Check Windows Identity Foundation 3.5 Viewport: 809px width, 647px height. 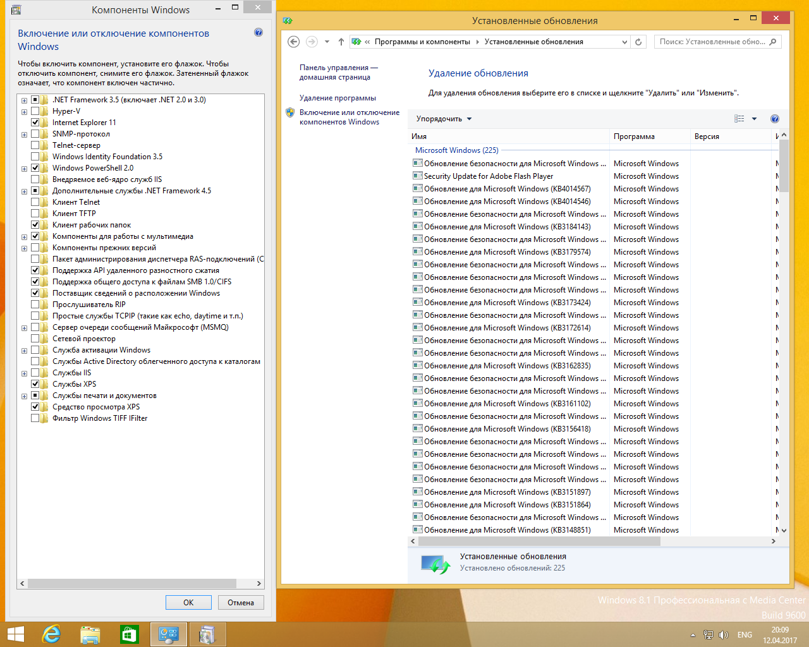click(x=35, y=157)
